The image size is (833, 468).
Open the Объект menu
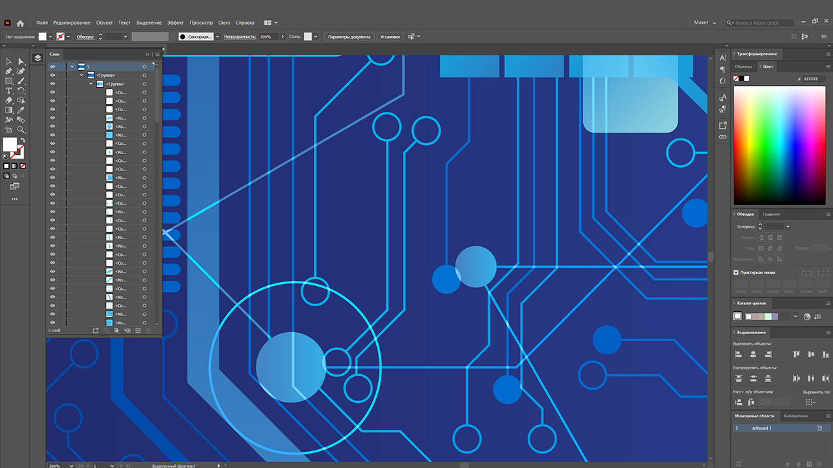pos(105,23)
